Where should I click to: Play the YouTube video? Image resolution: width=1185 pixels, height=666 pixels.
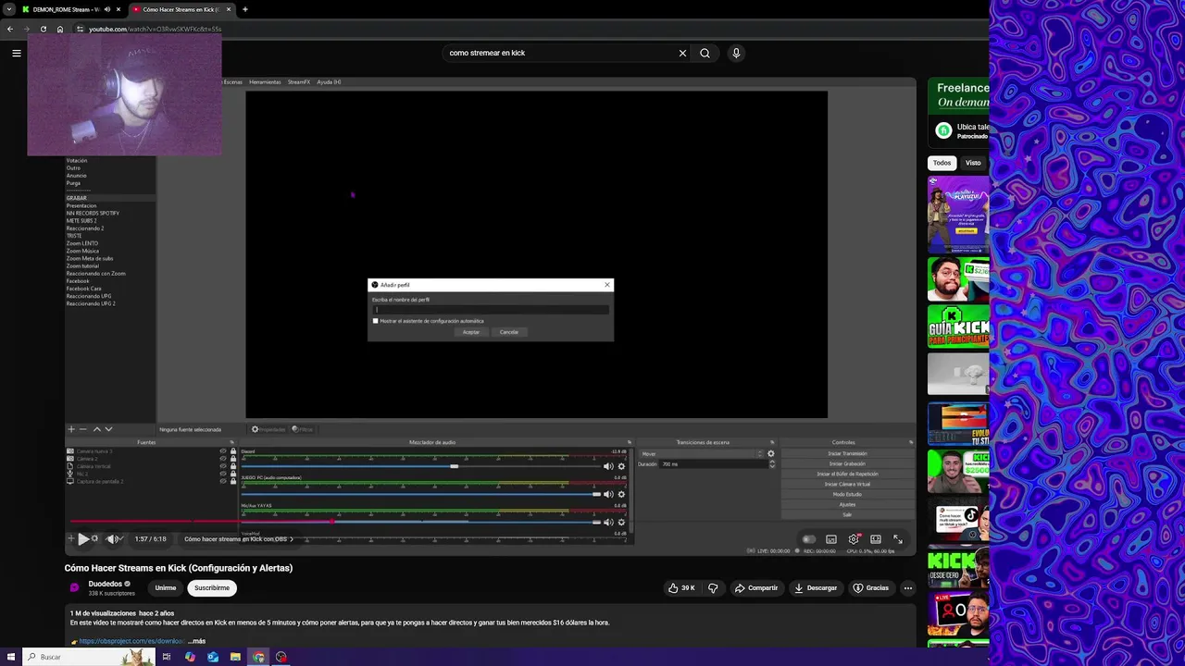coord(83,538)
